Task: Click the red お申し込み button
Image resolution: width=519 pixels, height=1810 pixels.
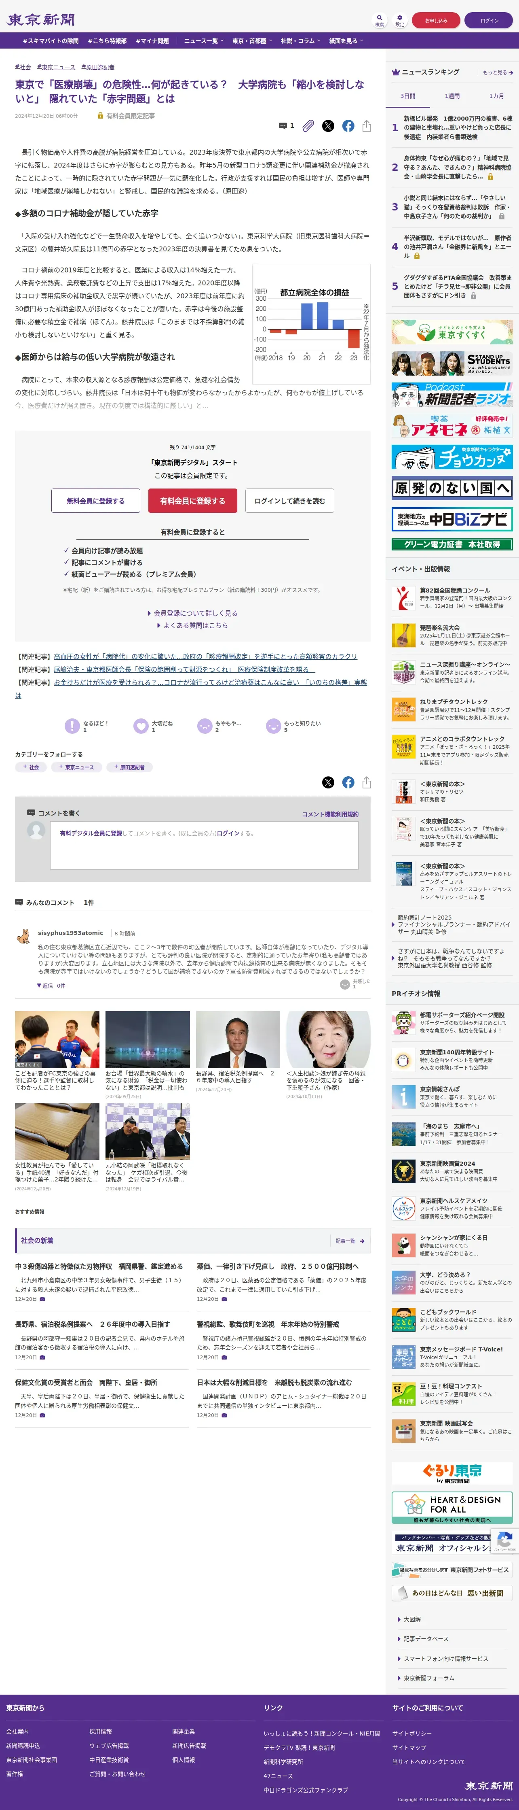Action: coord(436,20)
